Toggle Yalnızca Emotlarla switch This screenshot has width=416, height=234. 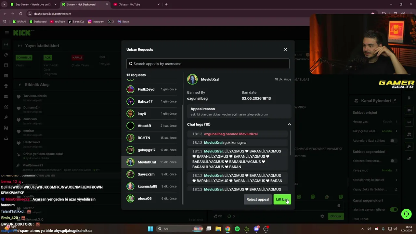pos(394,161)
